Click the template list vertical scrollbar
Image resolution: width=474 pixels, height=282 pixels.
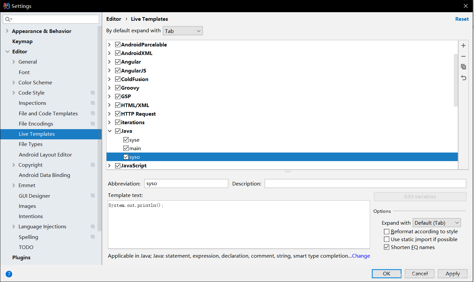pyautogui.click(x=456, y=80)
